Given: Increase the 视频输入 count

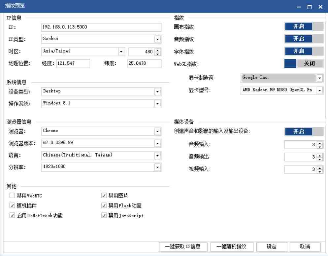Looking at the screenshot, I should (320, 168).
